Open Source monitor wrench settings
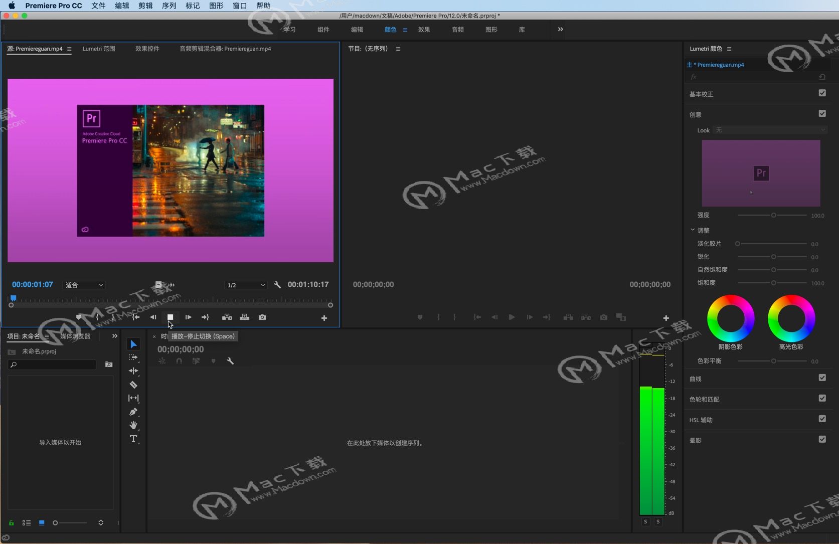 277,285
